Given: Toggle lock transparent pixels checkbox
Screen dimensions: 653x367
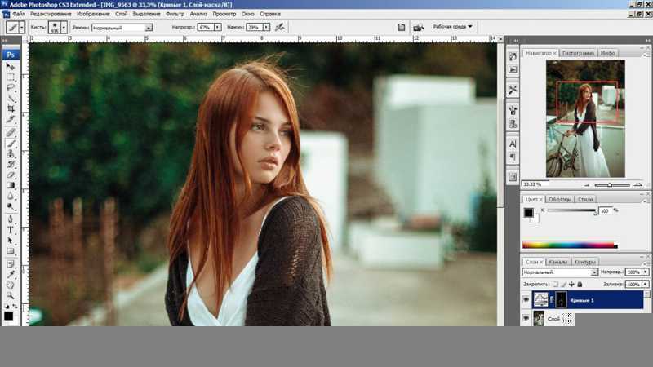Looking at the screenshot, I should 555,284.
